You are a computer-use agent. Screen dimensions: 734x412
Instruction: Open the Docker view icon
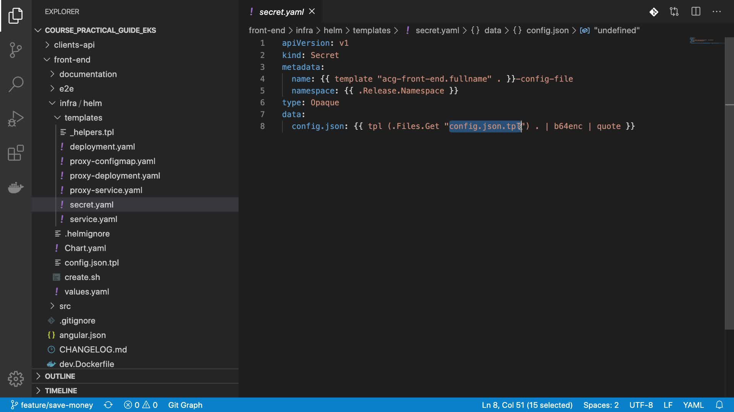(16, 187)
